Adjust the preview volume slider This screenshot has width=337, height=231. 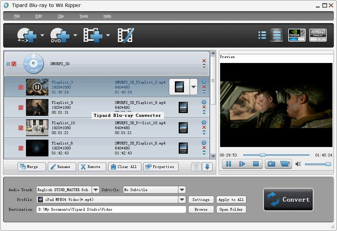[318, 164]
